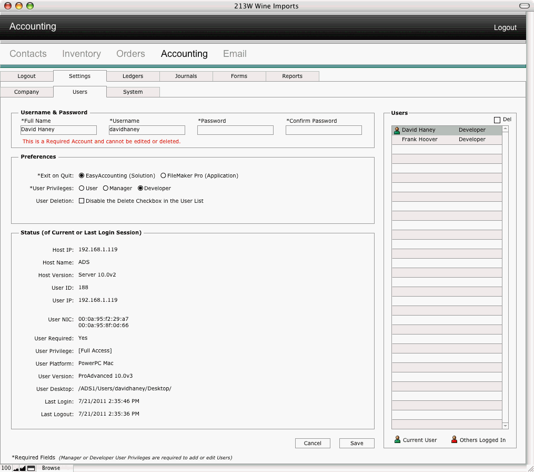Click the Cancel button
Image resolution: width=534 pixels, height=472 pixels.
[x=313, y=443]
